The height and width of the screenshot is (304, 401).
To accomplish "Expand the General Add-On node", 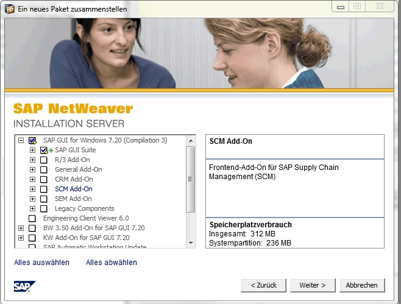I will tap(32, 169).
